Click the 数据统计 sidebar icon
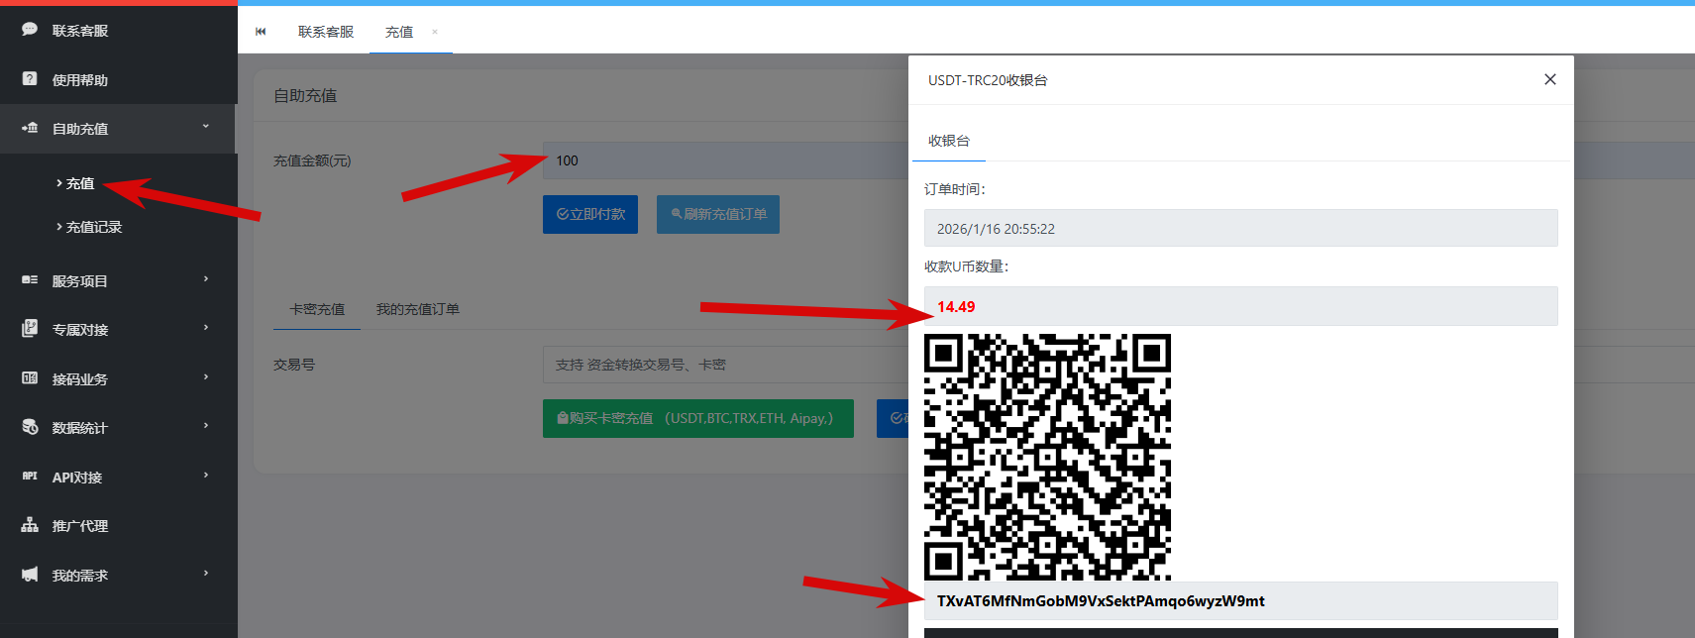 click(30, 427)
